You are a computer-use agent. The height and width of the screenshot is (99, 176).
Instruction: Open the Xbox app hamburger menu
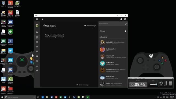click(x=37, y=19)
